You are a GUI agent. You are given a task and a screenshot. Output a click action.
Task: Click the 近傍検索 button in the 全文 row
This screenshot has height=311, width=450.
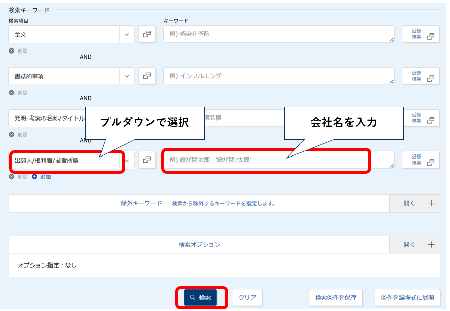point(421,34)
